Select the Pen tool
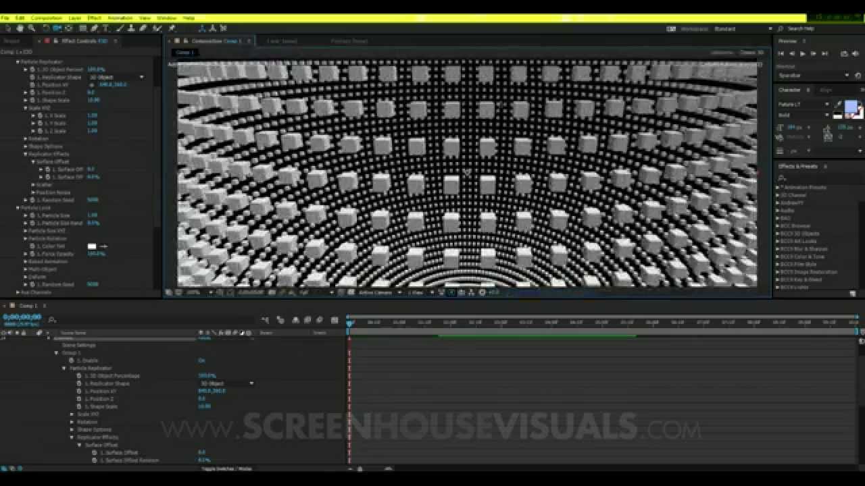The image size is (865, 486). point(94,28)
